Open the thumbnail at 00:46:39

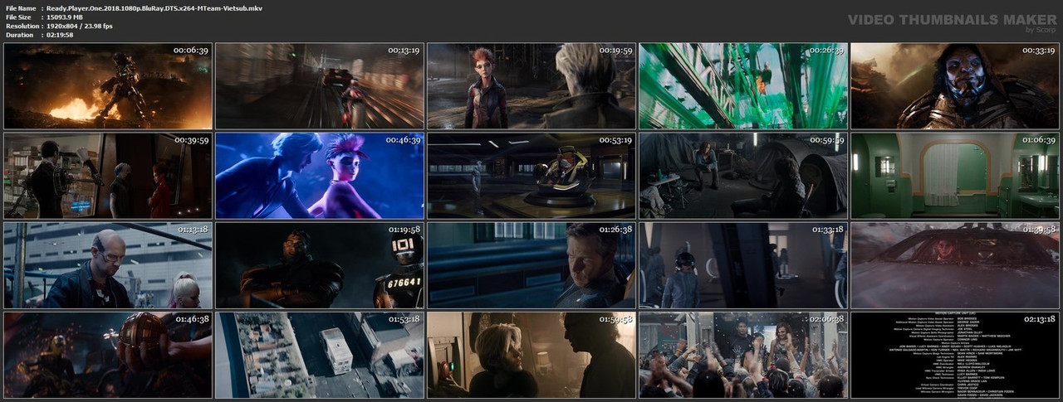(x=320, y=176)
